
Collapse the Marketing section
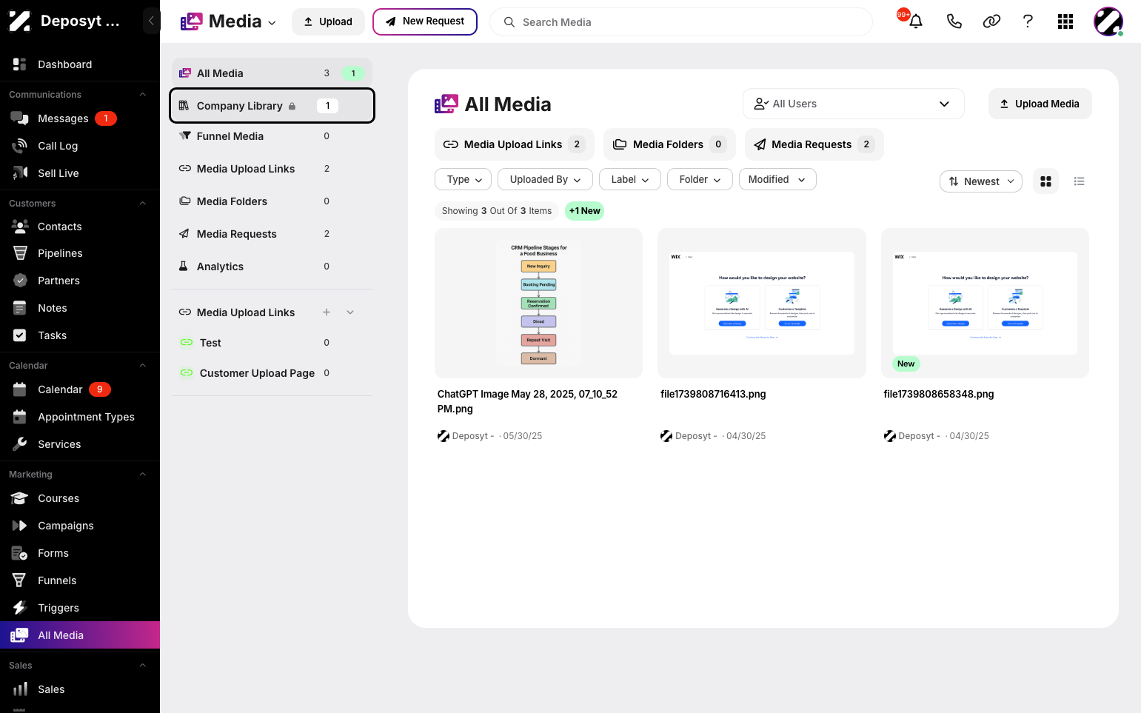pyautogui.click(x=143, y=475)
